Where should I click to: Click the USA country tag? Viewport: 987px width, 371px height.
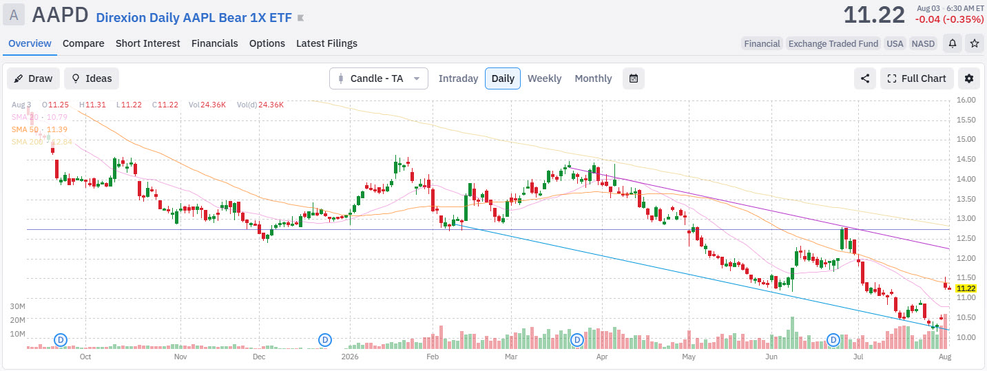click(895, 43)
